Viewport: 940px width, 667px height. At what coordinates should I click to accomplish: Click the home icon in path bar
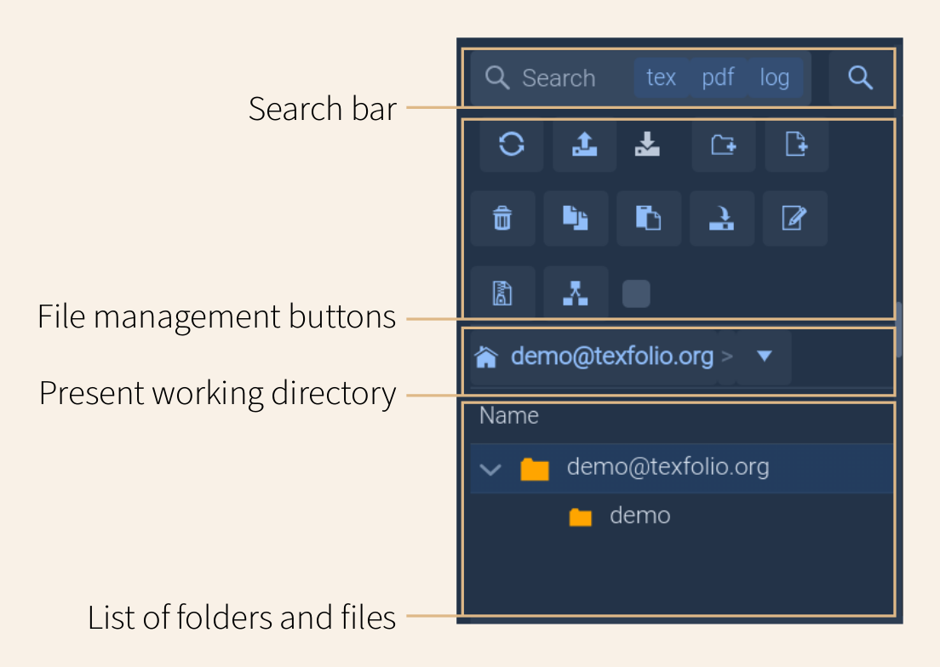(x=486, y=357)
